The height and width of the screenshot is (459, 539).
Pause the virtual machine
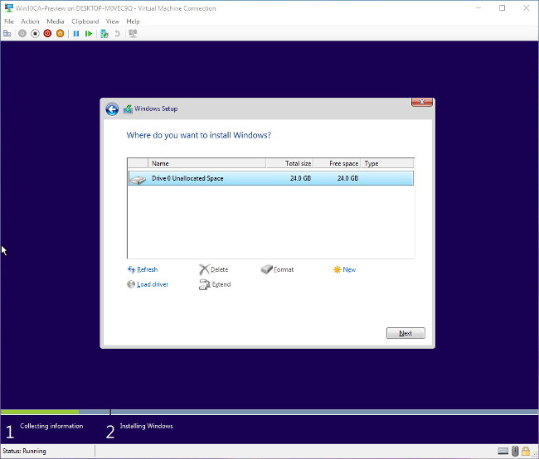click(x=76, y=33)
